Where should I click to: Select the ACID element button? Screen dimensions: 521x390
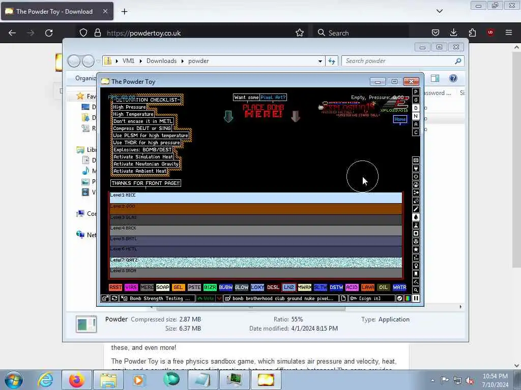coord(352,287)
